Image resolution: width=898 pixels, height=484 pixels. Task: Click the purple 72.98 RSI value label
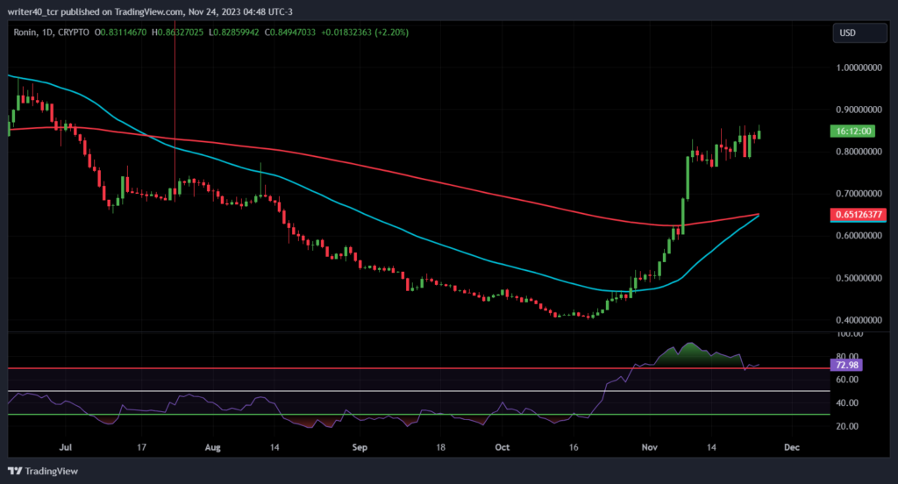point(846,365)
